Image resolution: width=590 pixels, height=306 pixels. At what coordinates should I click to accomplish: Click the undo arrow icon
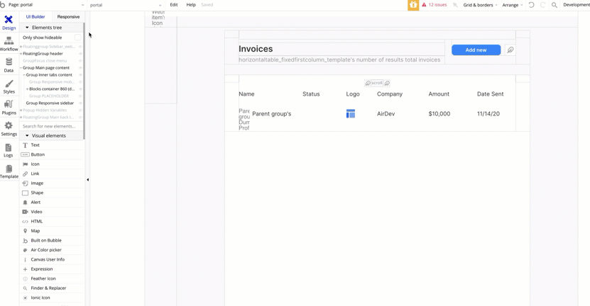(x=531, y=5)
